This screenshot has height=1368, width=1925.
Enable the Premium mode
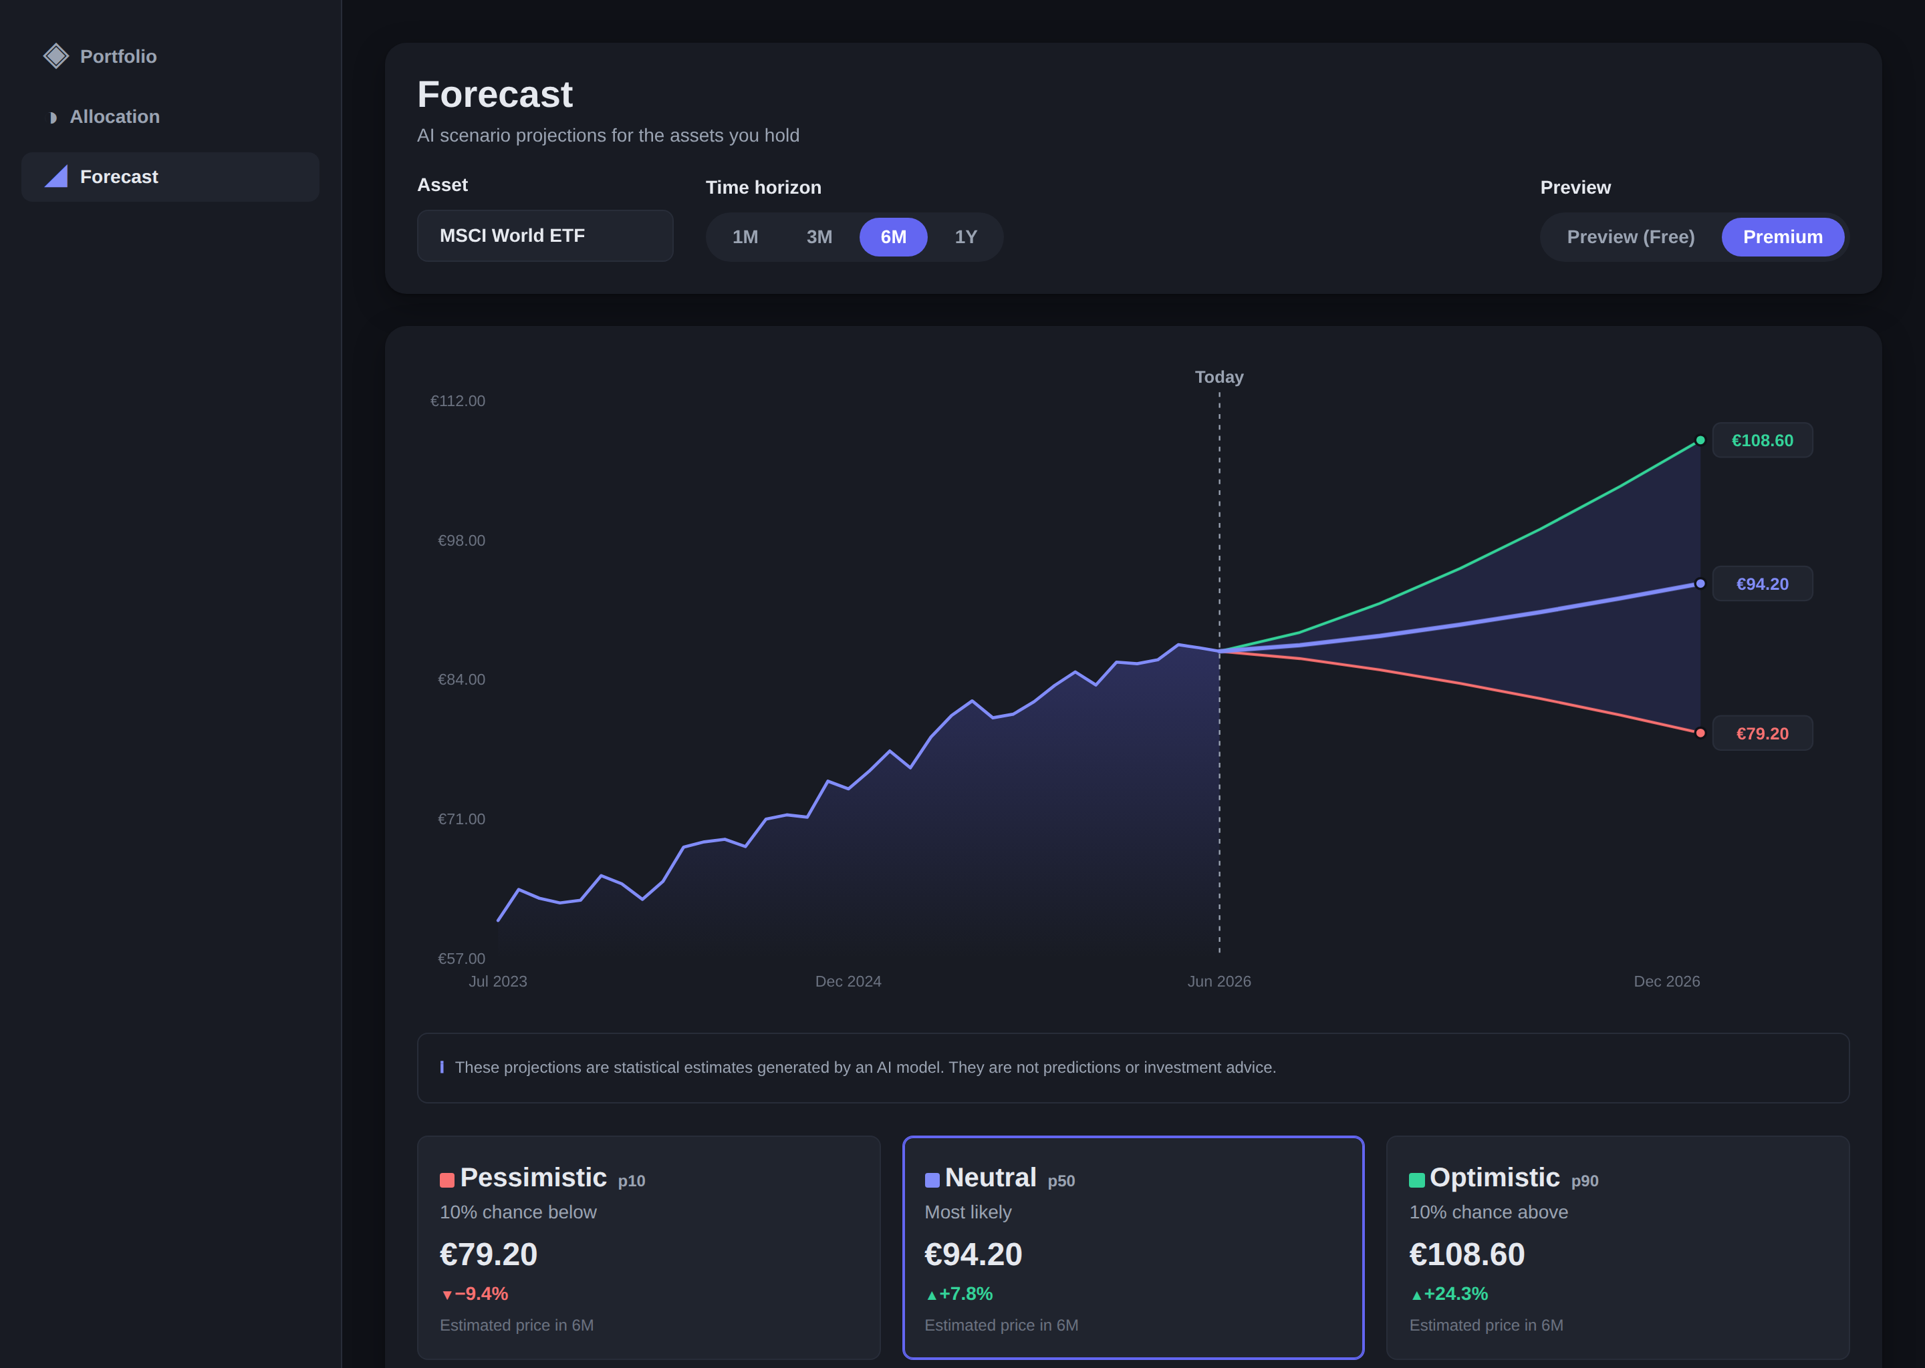pos(1783,236)
